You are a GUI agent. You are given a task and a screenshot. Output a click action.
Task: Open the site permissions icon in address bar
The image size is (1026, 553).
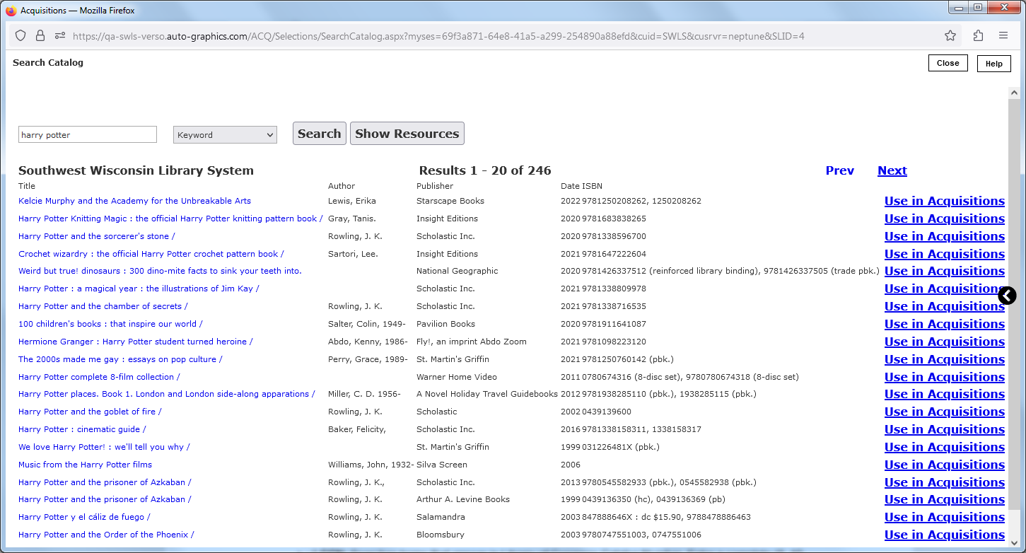click(60, 36)
